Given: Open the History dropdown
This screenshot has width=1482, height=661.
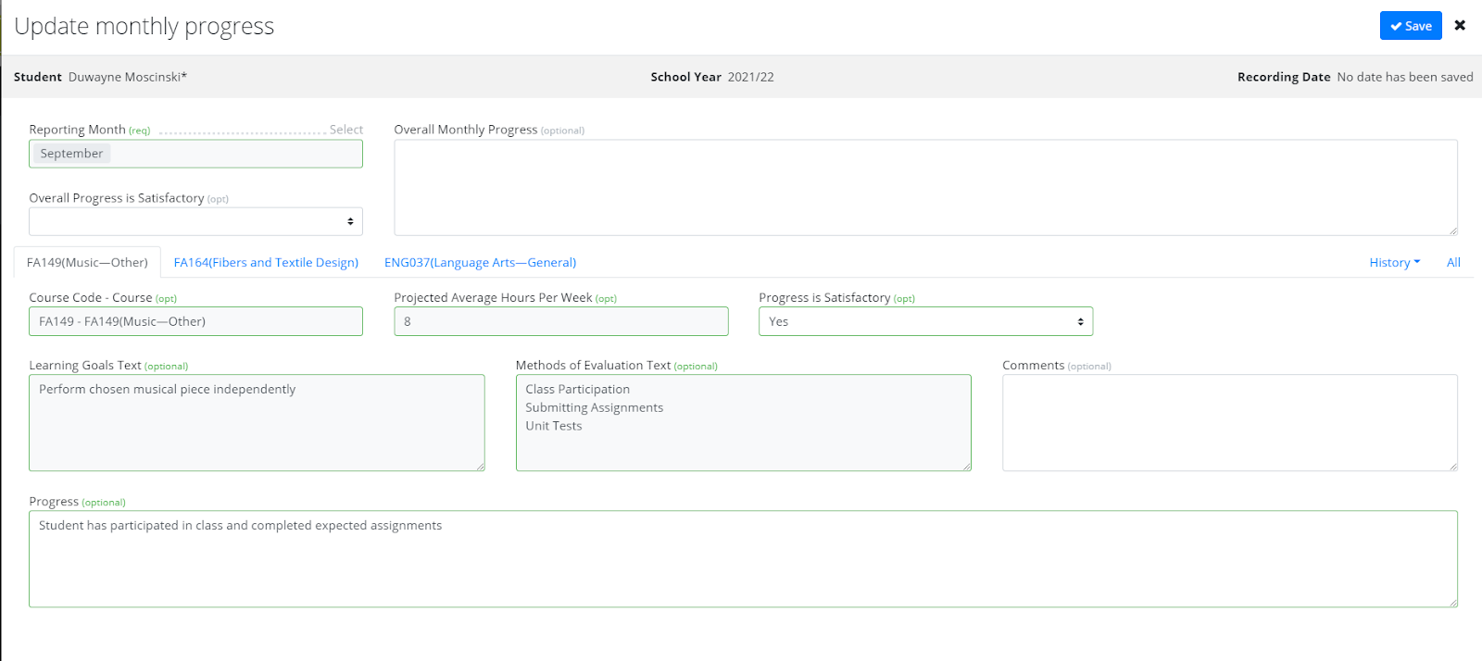Looking at the screenshot, I should pyautogui.click(x=1394, y=263).
